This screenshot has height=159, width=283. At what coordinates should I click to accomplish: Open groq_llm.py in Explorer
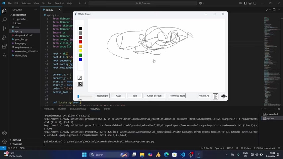[x=21, y=39]
